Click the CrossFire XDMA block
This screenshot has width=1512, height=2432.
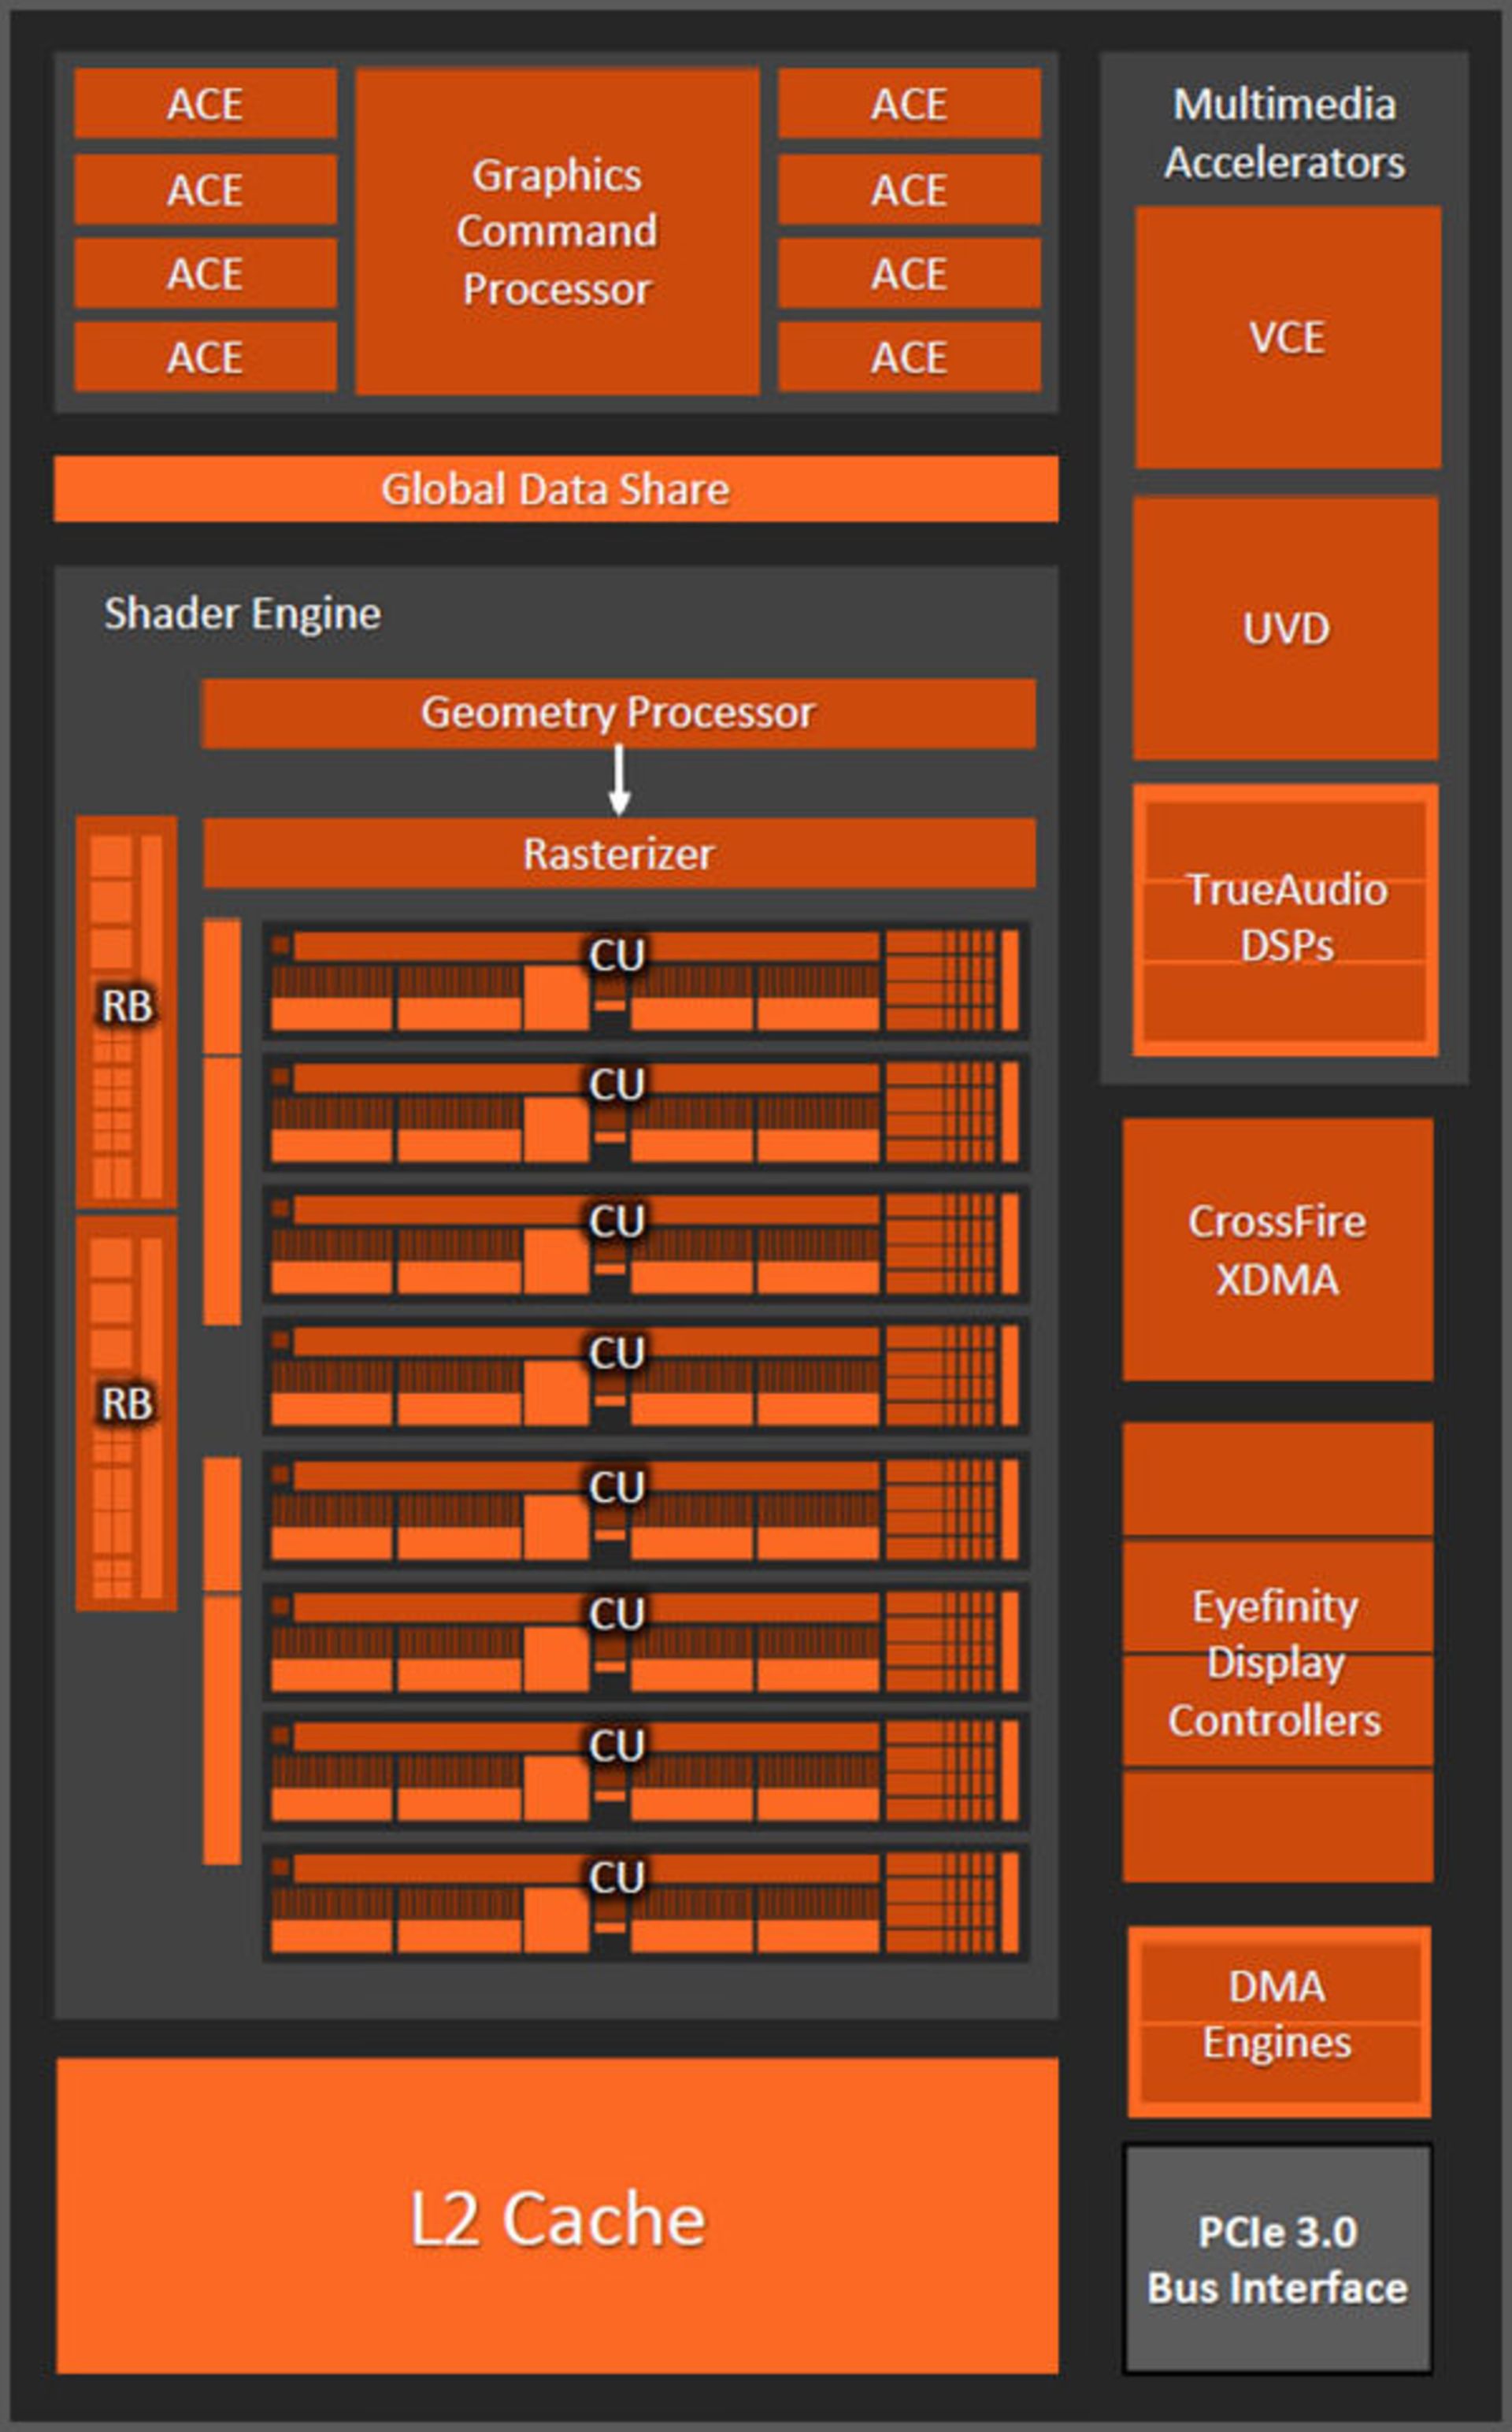pos(1277,1249)
